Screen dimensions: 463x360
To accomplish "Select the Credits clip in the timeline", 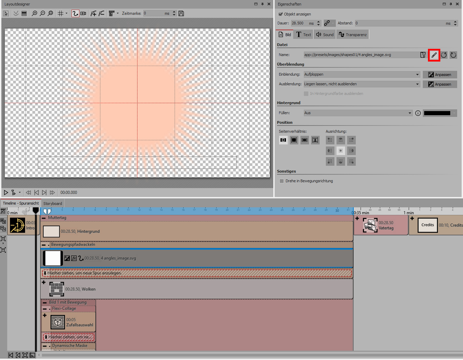I will (x=428, y=225).
